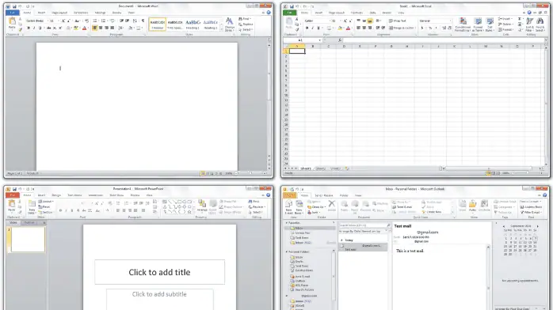
Task: Switch to the Page Layout tab in Word
Action: (59, 13)
